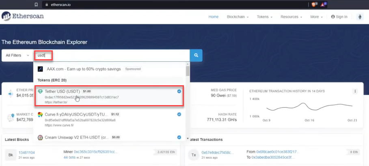Open recipient address 0x3abedba3052845ce3f
This screenshot has width=369, height=166.
pos(273,157)
